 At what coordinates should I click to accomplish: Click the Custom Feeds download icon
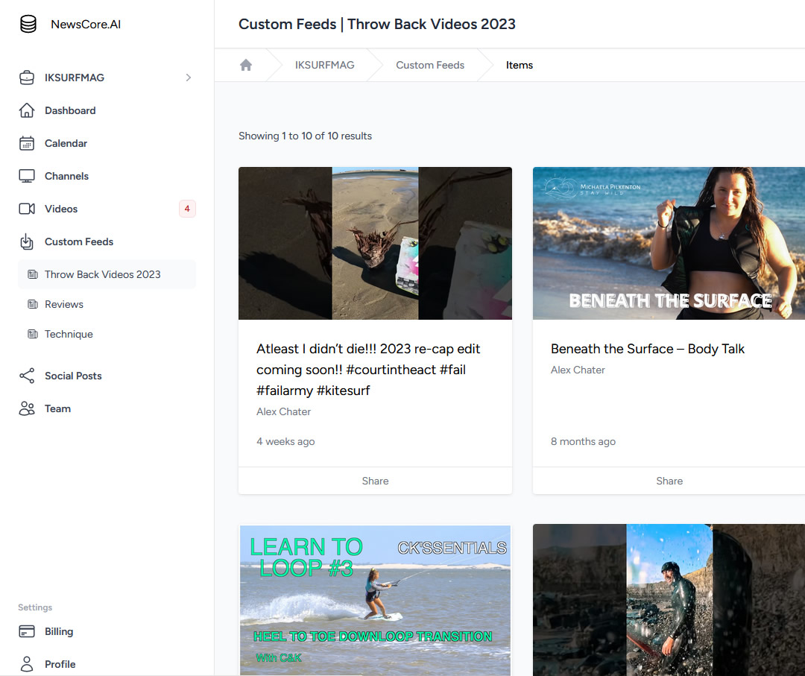coord(27,241)
